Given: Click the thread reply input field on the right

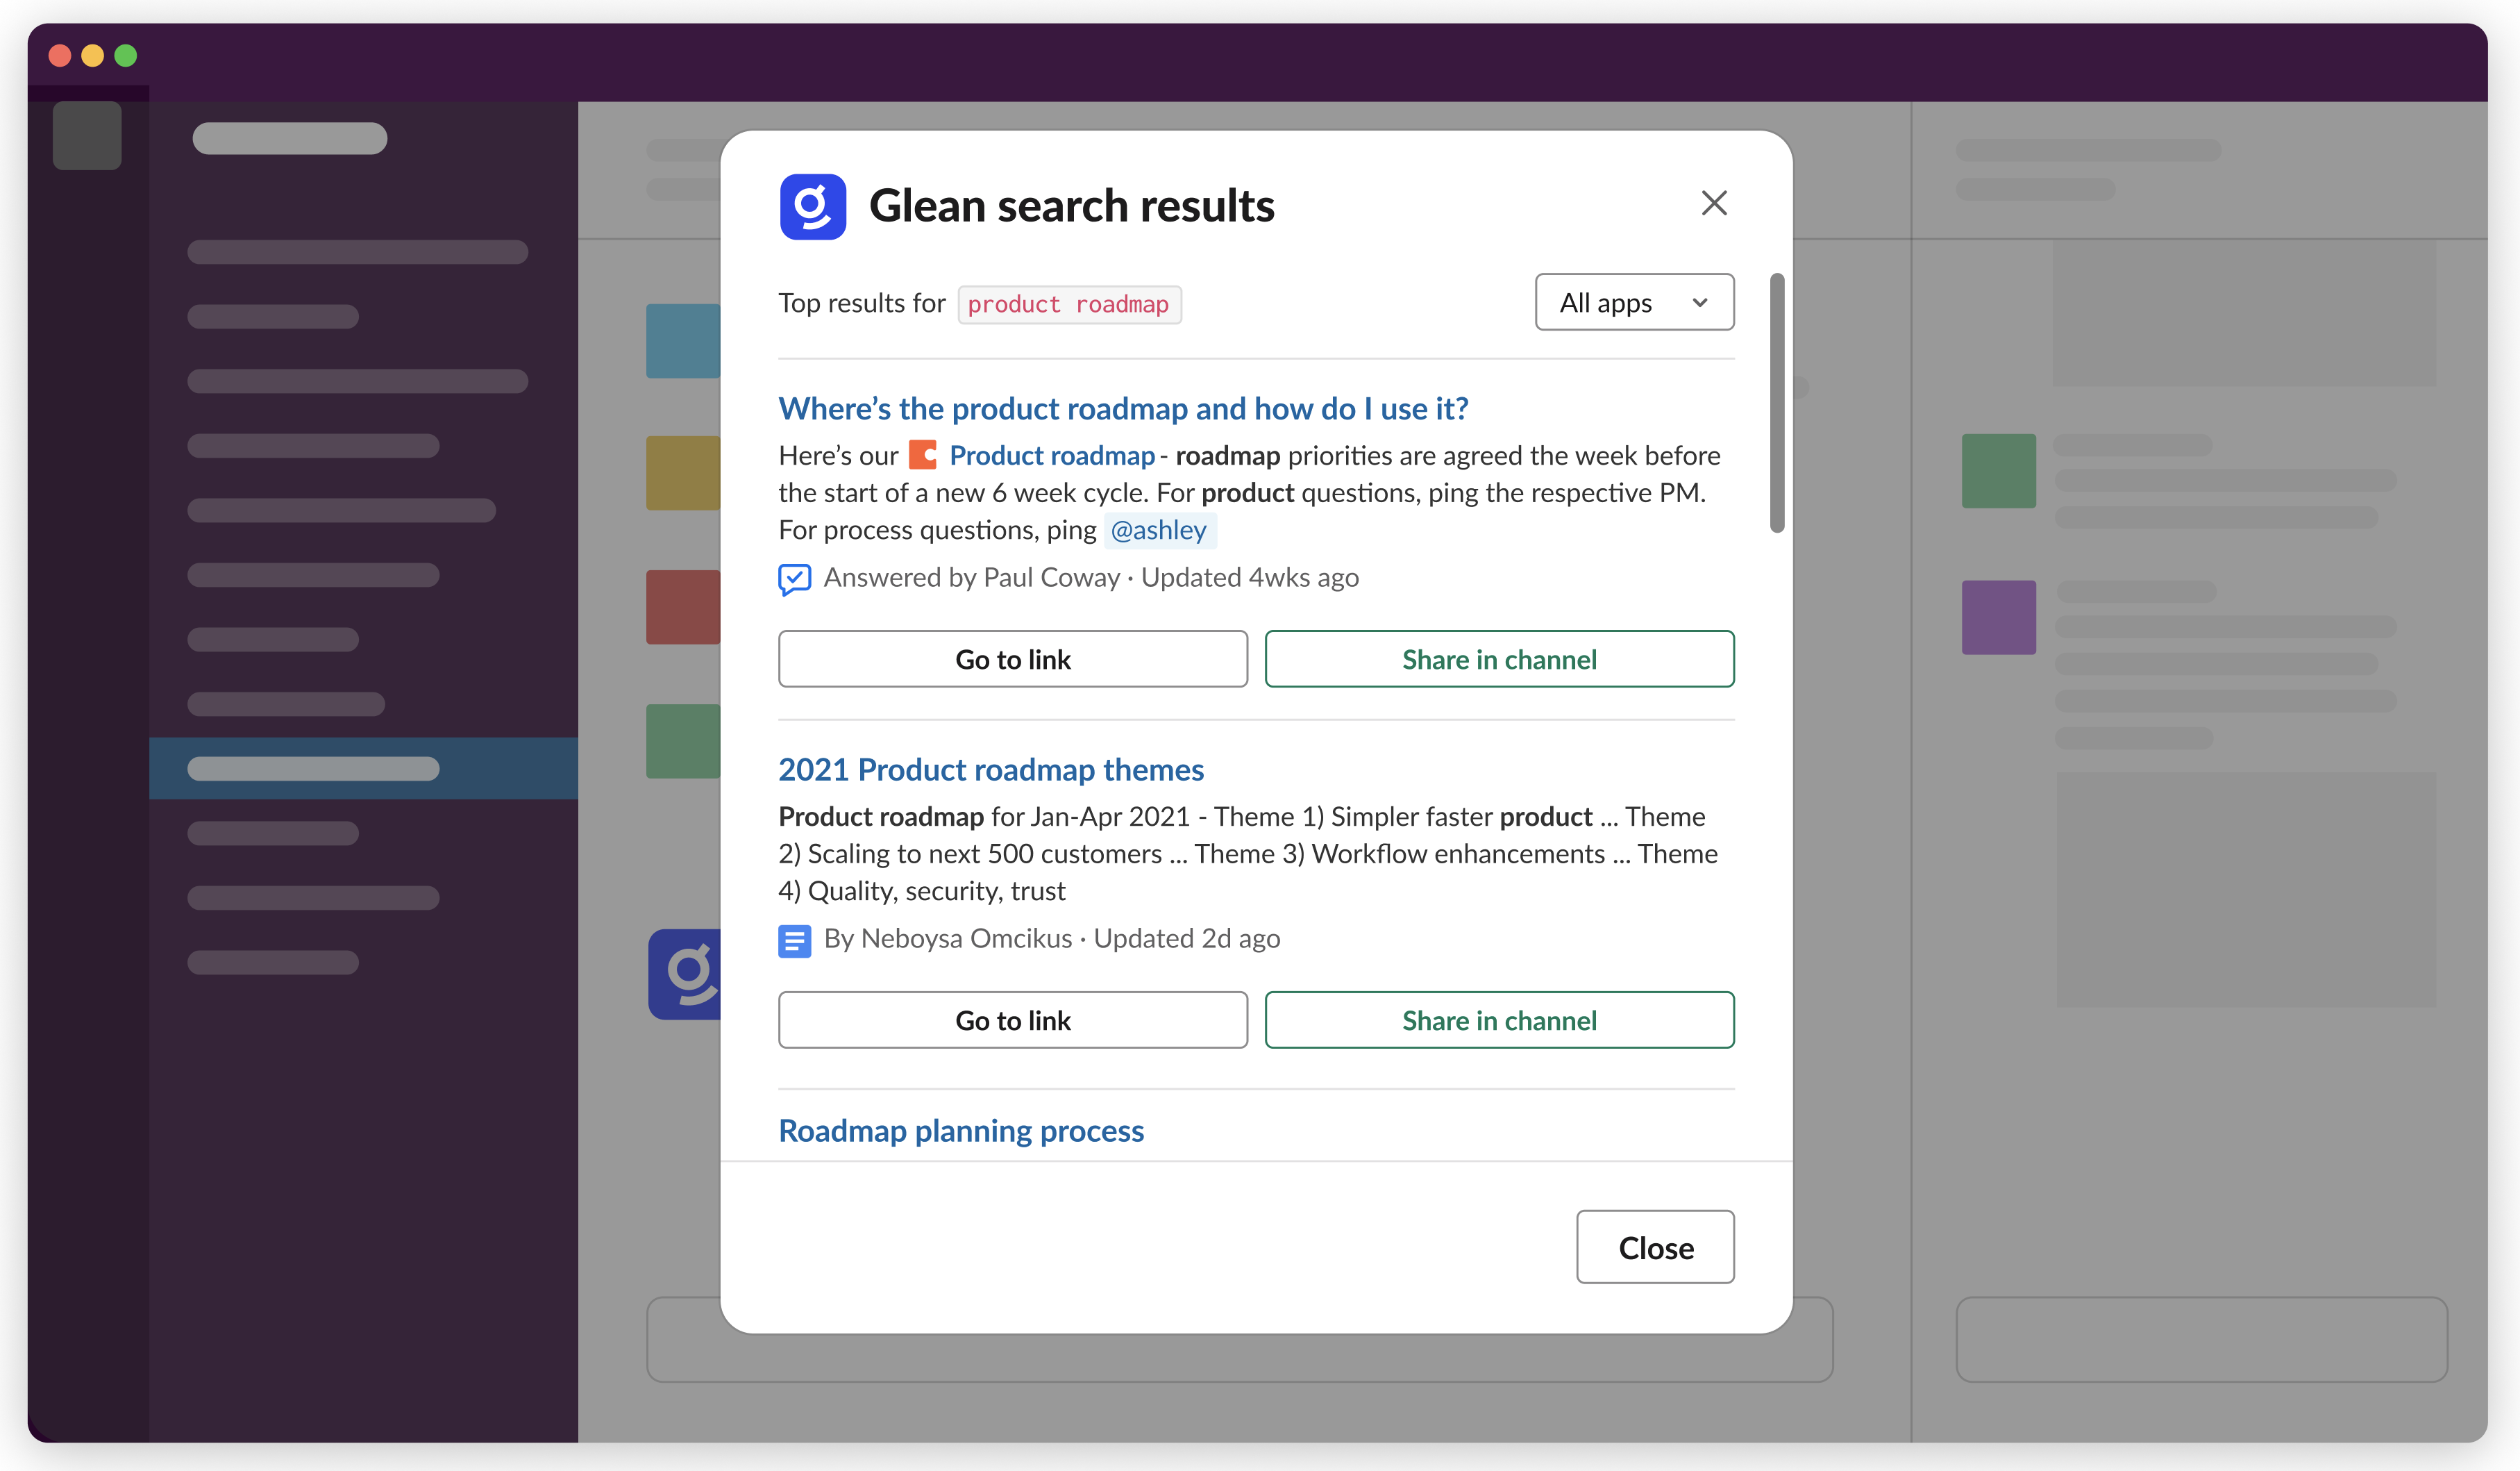Looking at the screenshot, I should click(x=2201, y=1340).
